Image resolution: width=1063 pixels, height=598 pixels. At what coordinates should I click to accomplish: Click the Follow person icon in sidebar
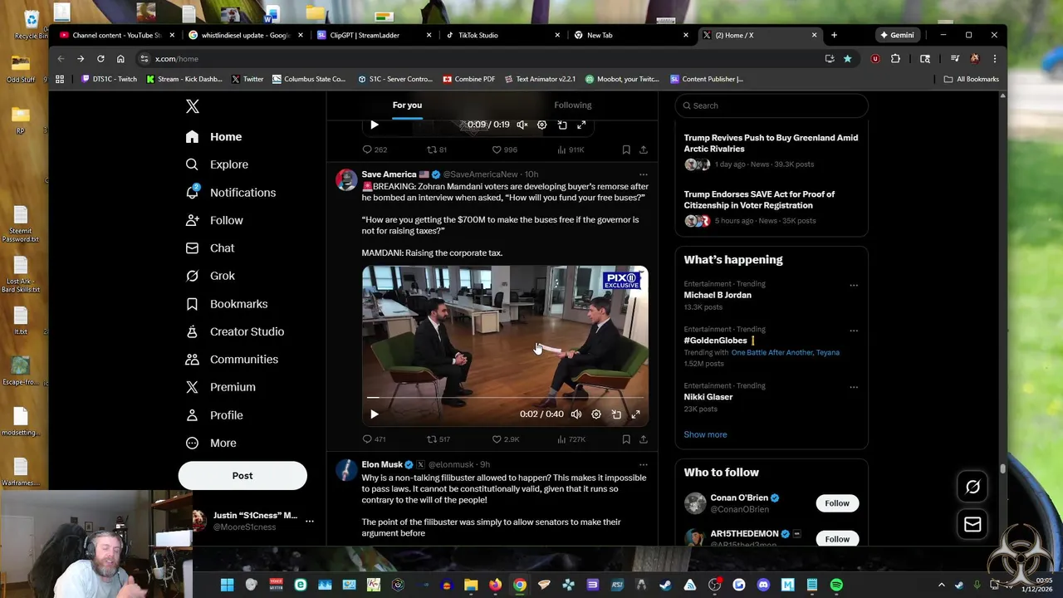click(193, 220)
